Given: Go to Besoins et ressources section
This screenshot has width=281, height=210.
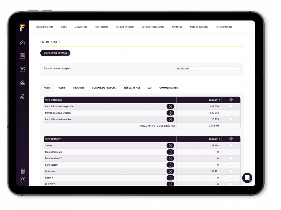Looking at the screenshot, I should (x=153, y=27).
